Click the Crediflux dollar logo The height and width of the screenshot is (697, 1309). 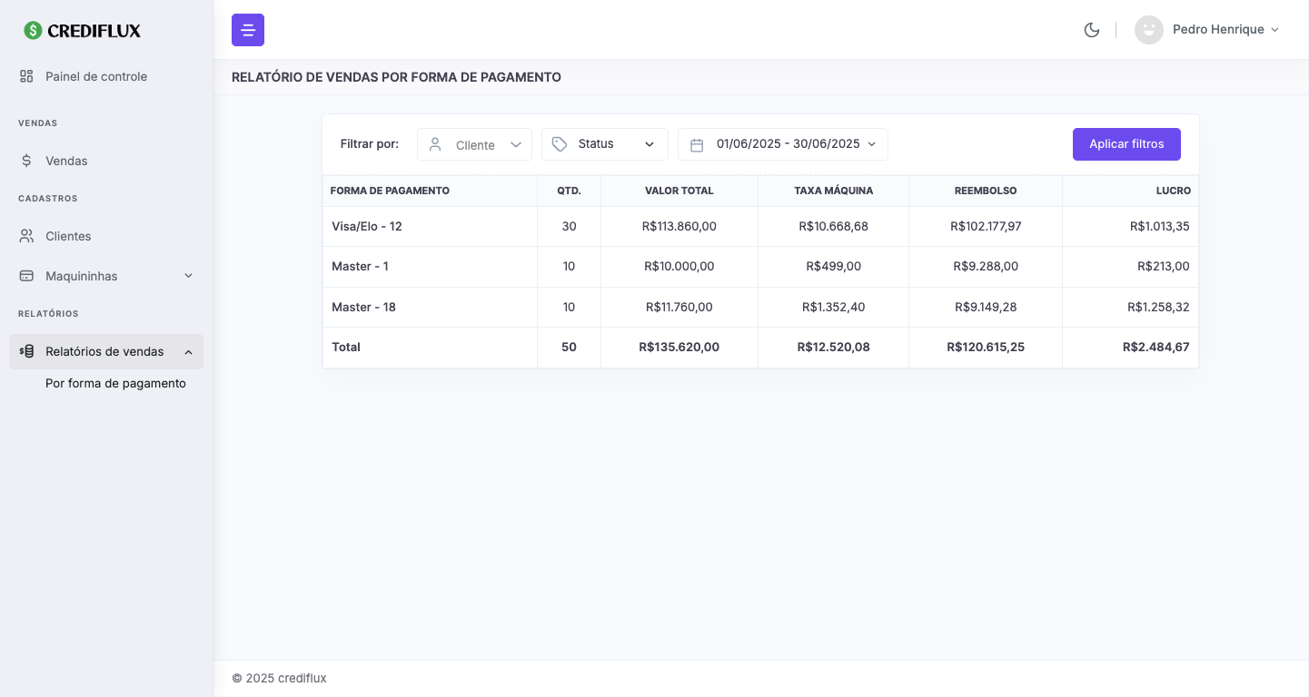[x=34, y=31]
